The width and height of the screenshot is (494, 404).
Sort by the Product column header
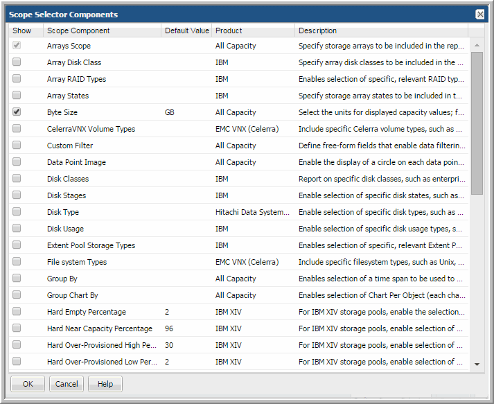pyautogui.click(x=229, y=30)
